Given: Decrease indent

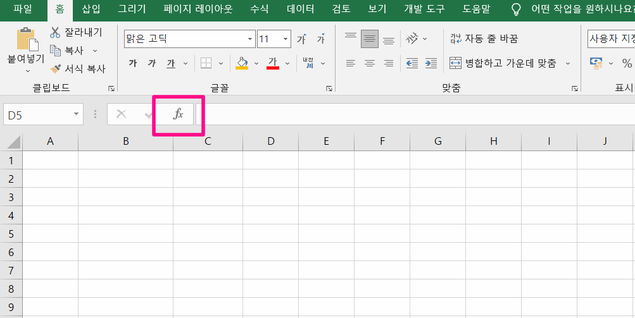Looking at the screenshot, I should [412, 63].
